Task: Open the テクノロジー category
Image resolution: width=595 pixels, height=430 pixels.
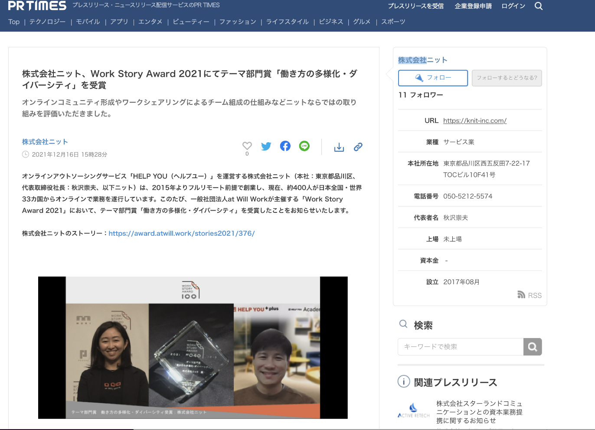Action: [47, 22]
